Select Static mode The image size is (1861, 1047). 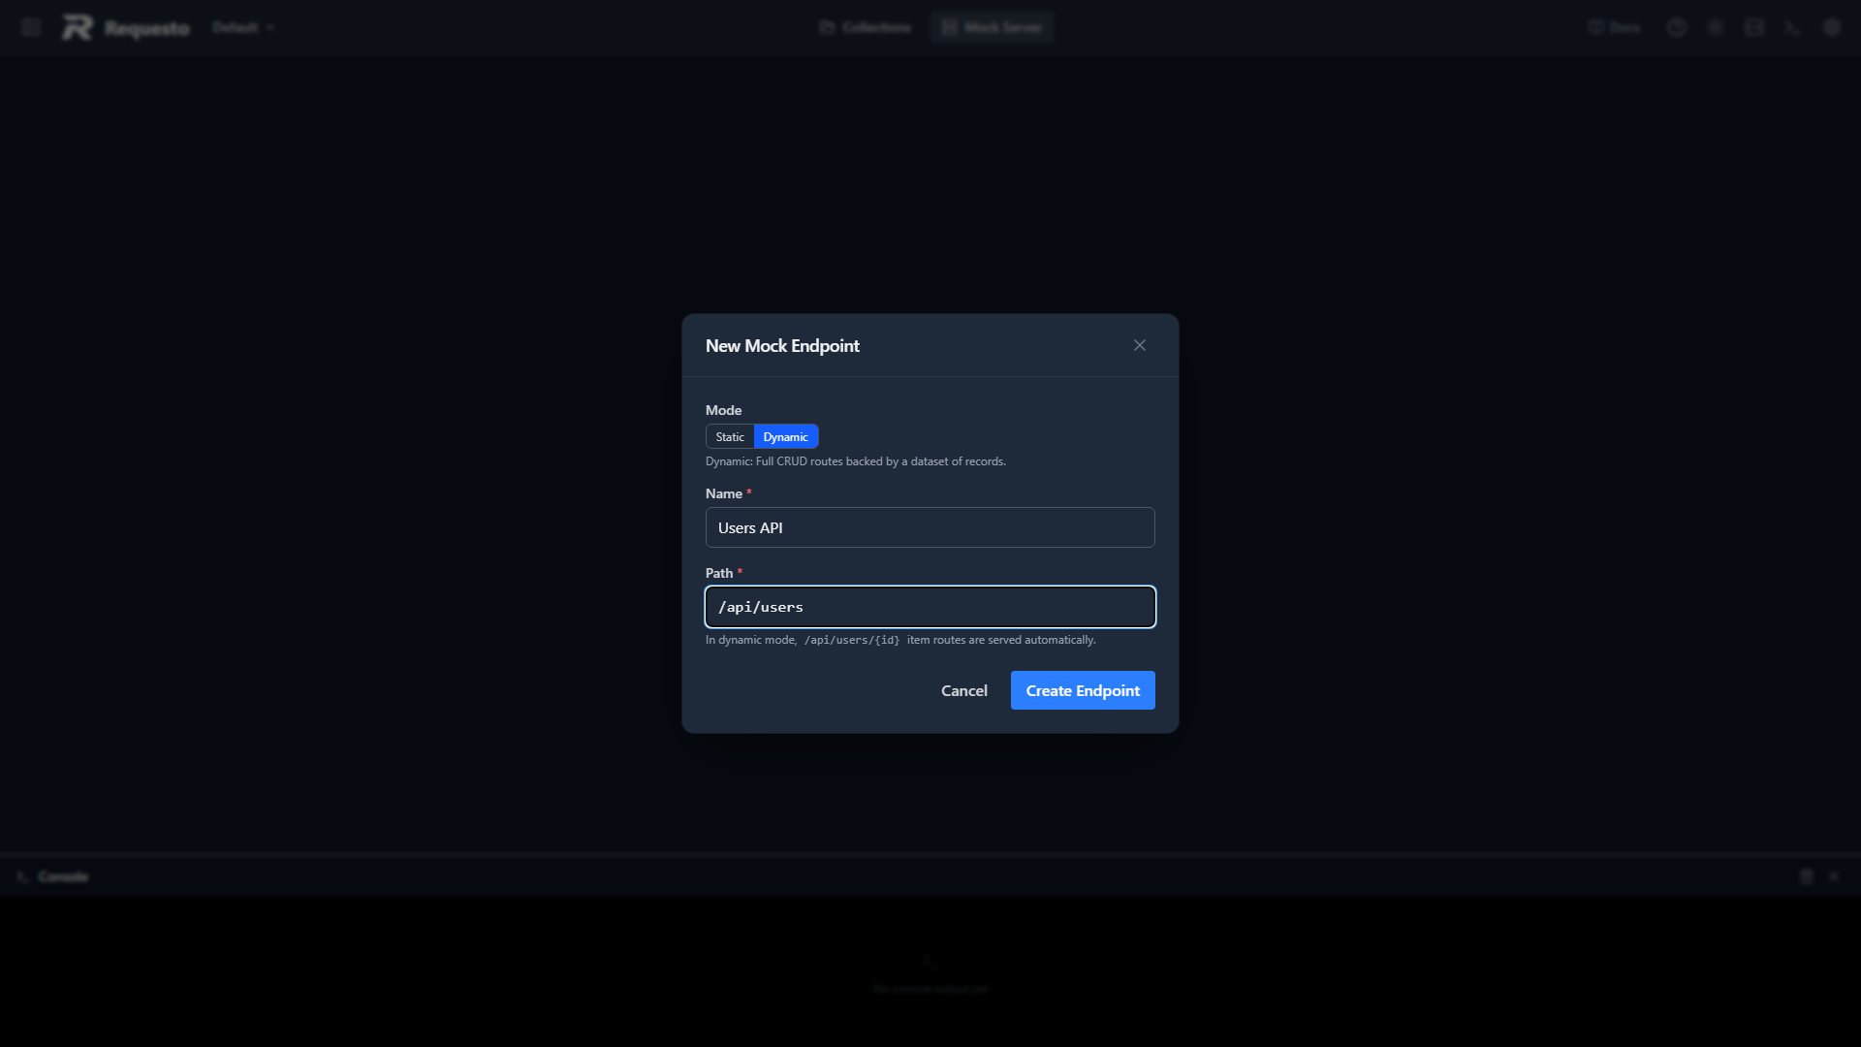(730, 437)
